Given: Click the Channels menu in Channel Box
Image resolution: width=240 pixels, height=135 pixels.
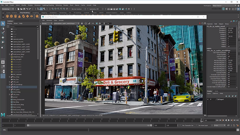Looking at the screenshot, I should 209,24.
